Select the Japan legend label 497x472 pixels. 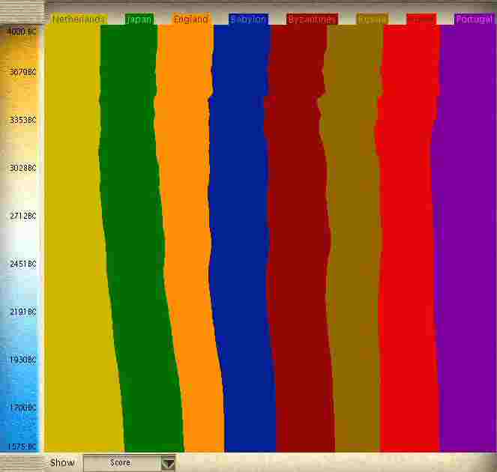139,19
